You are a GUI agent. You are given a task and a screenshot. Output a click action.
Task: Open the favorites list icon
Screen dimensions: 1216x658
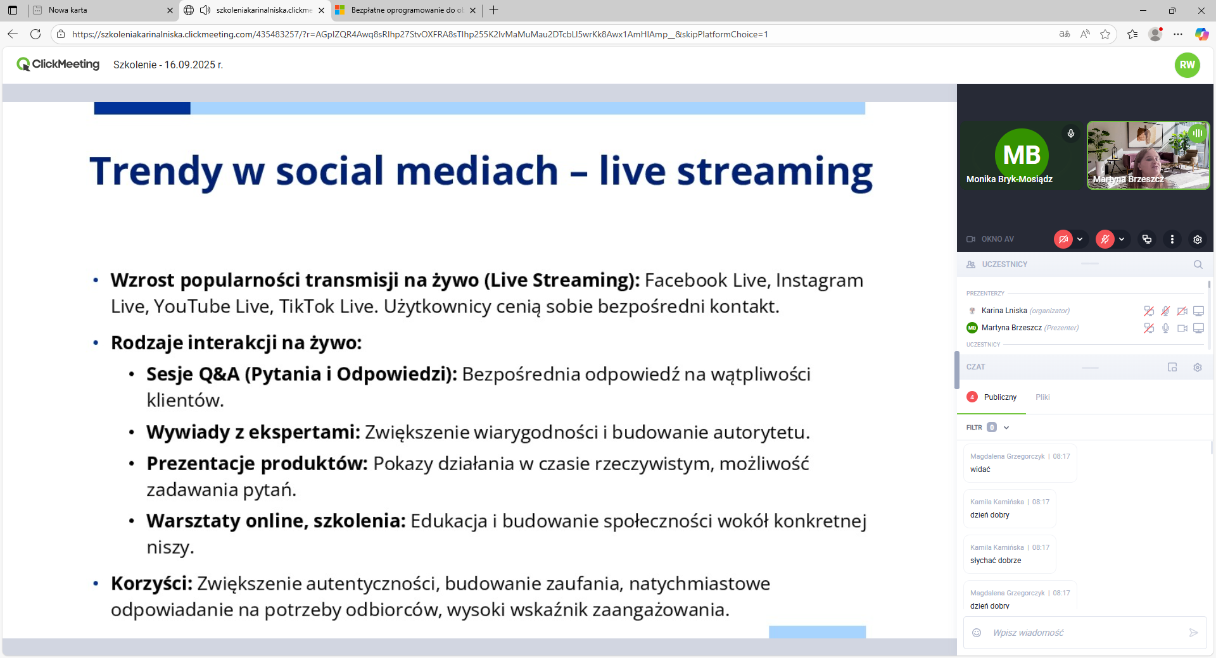pos(1132,34)
